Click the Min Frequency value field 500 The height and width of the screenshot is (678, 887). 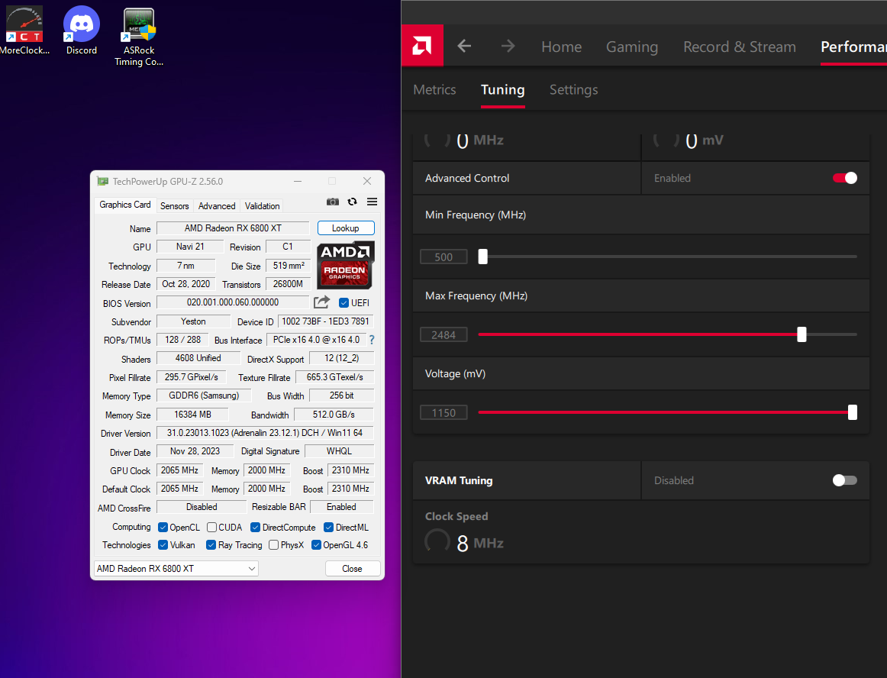point(443,257)
